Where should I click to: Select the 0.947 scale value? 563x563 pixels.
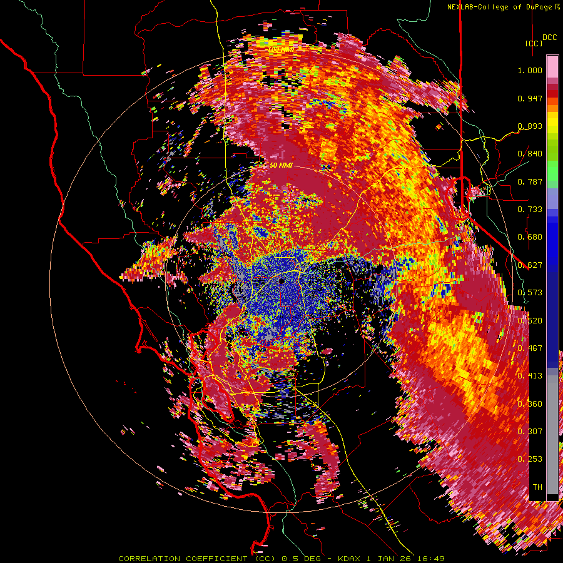pyautogui.click(x=530, y=98)
